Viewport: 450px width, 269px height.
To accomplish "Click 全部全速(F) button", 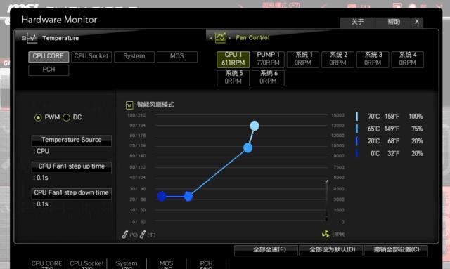I will pos(266,250).
